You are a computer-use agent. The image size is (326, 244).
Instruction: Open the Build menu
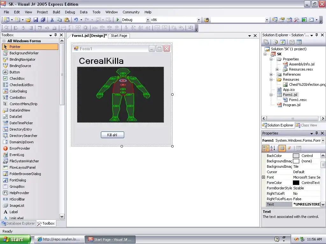[x=56, y=12]
